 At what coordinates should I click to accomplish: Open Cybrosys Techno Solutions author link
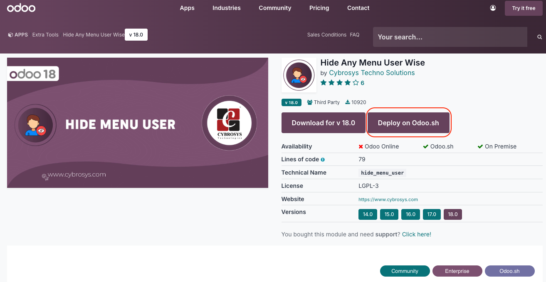point(372,73)
